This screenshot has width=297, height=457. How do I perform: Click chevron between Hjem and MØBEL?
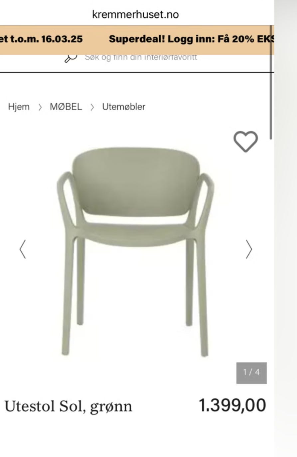[x=40, y=107]
